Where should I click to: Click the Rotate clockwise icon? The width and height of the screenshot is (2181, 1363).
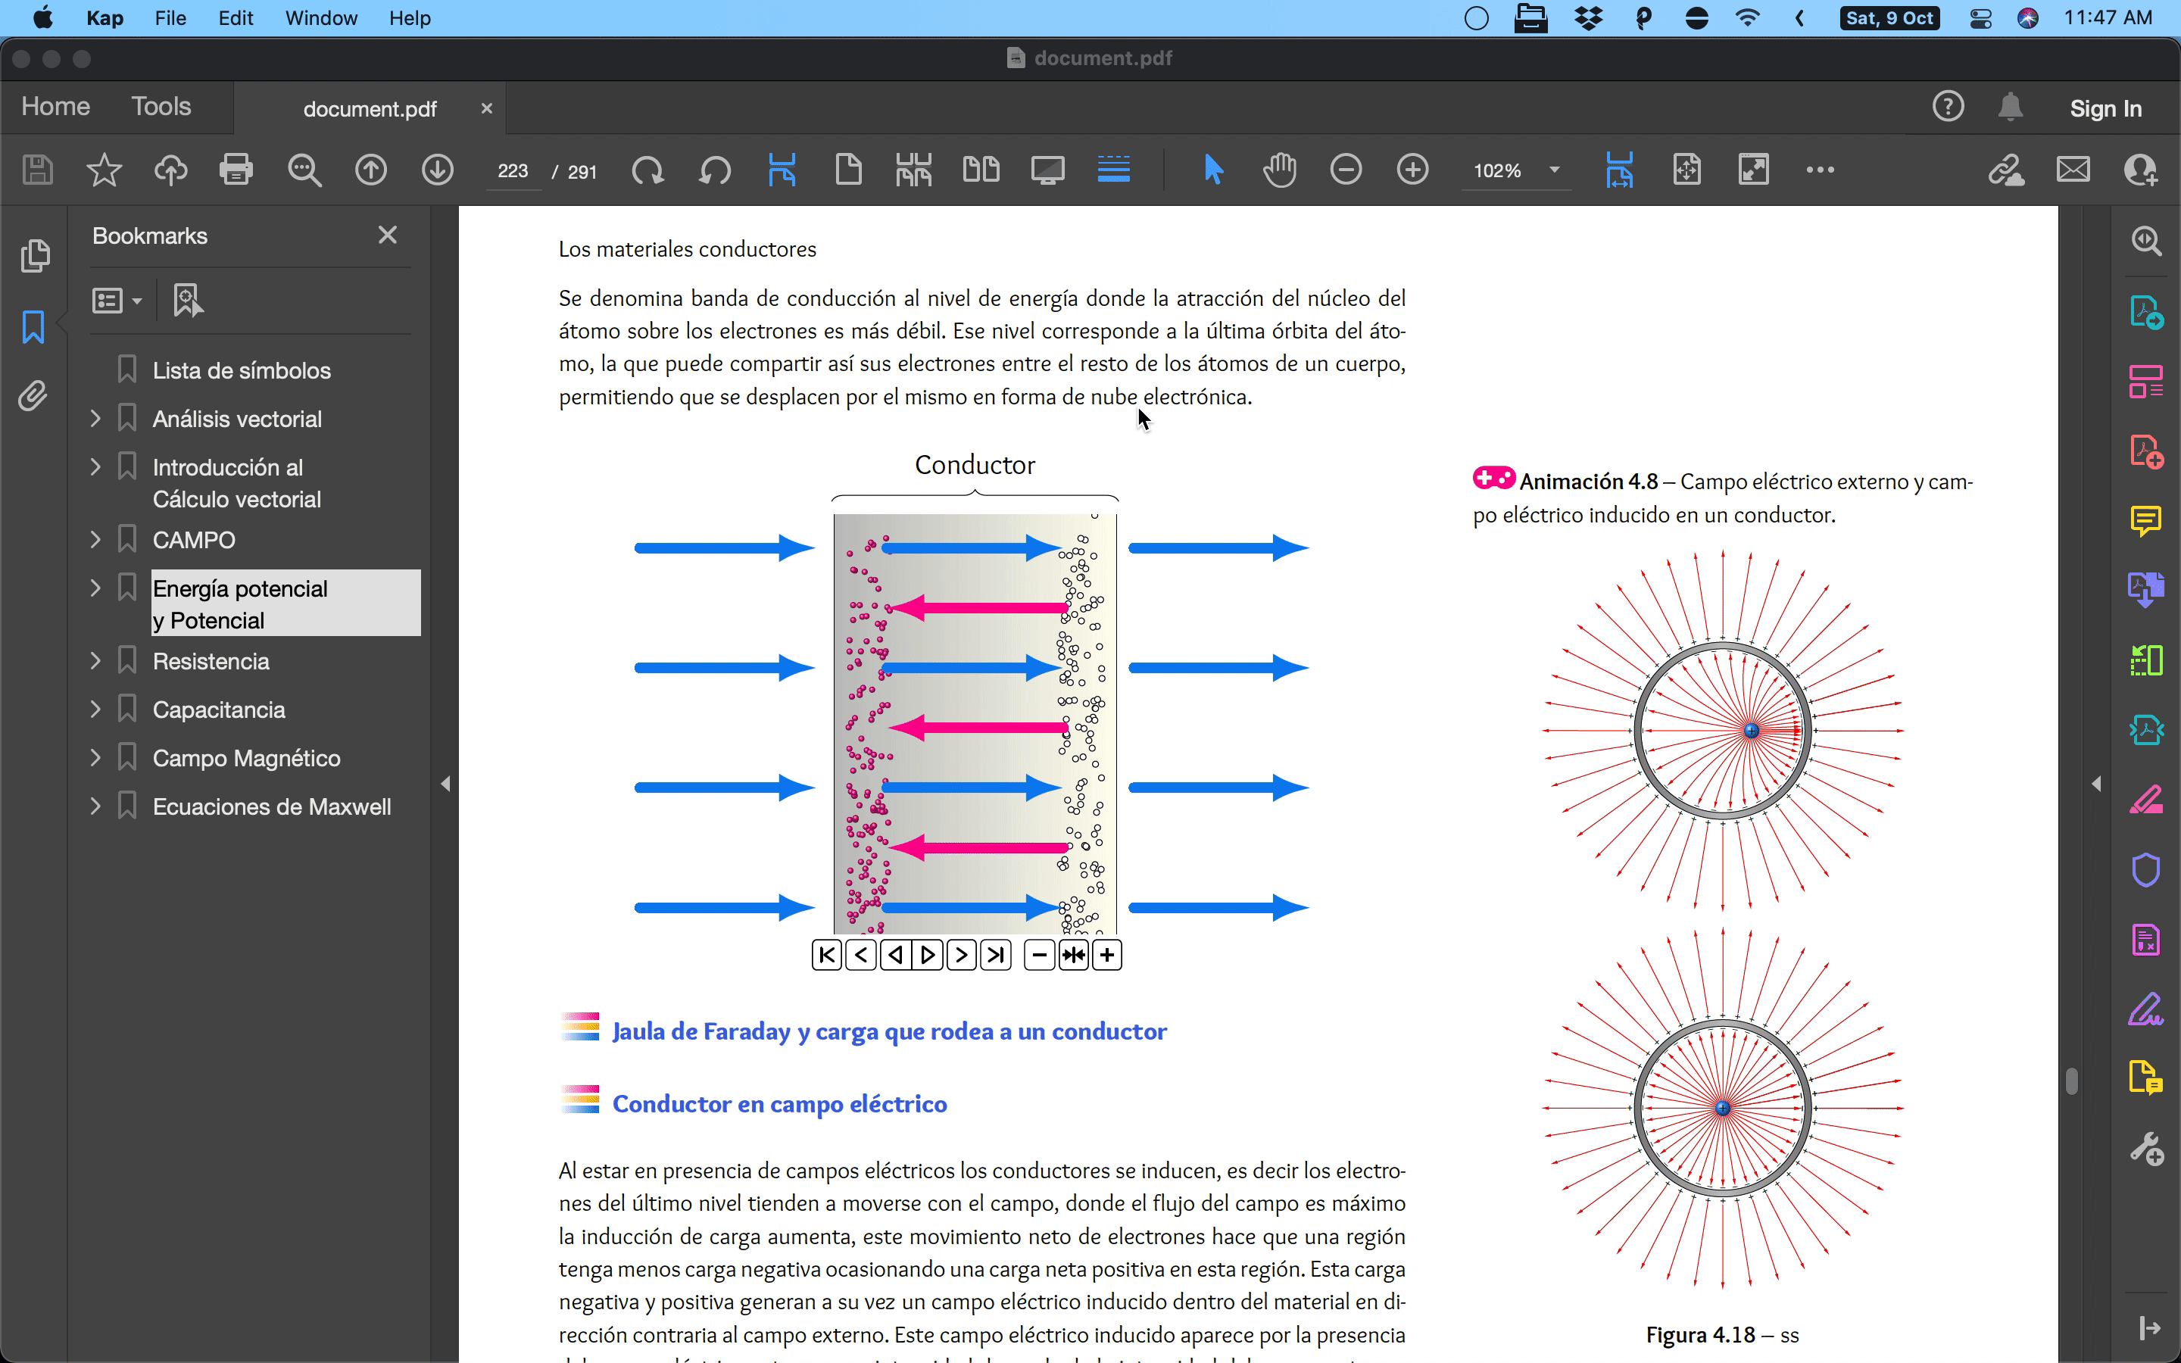pyautogui.click(x=647, y=170)
